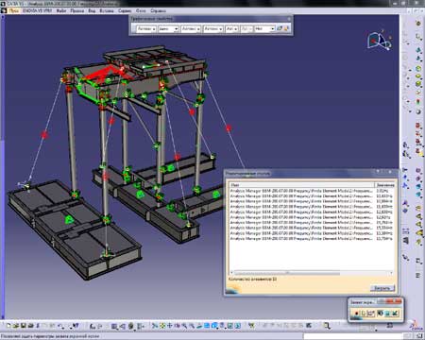425x340 pixels.
Task: Click the Закрыть button in results dialog
Action: (x=382, y=288)
